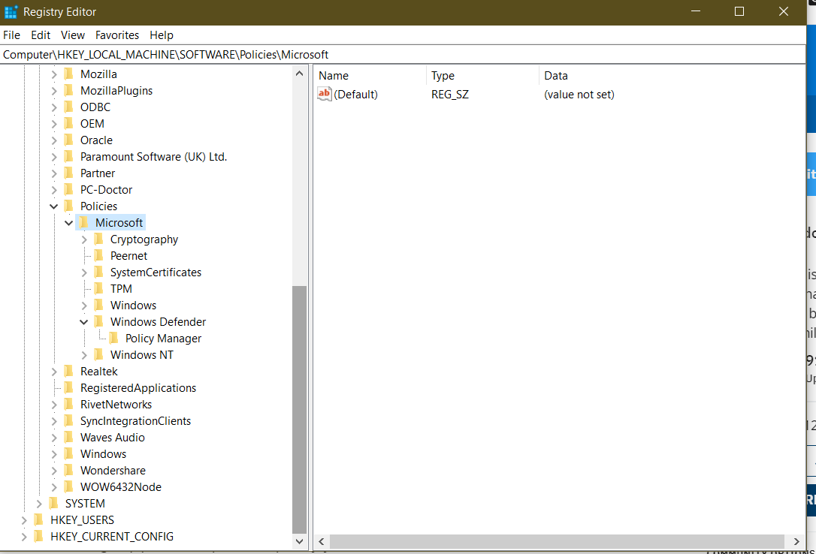
Task: Select the Peernet registry key
Action: [128, 256]
